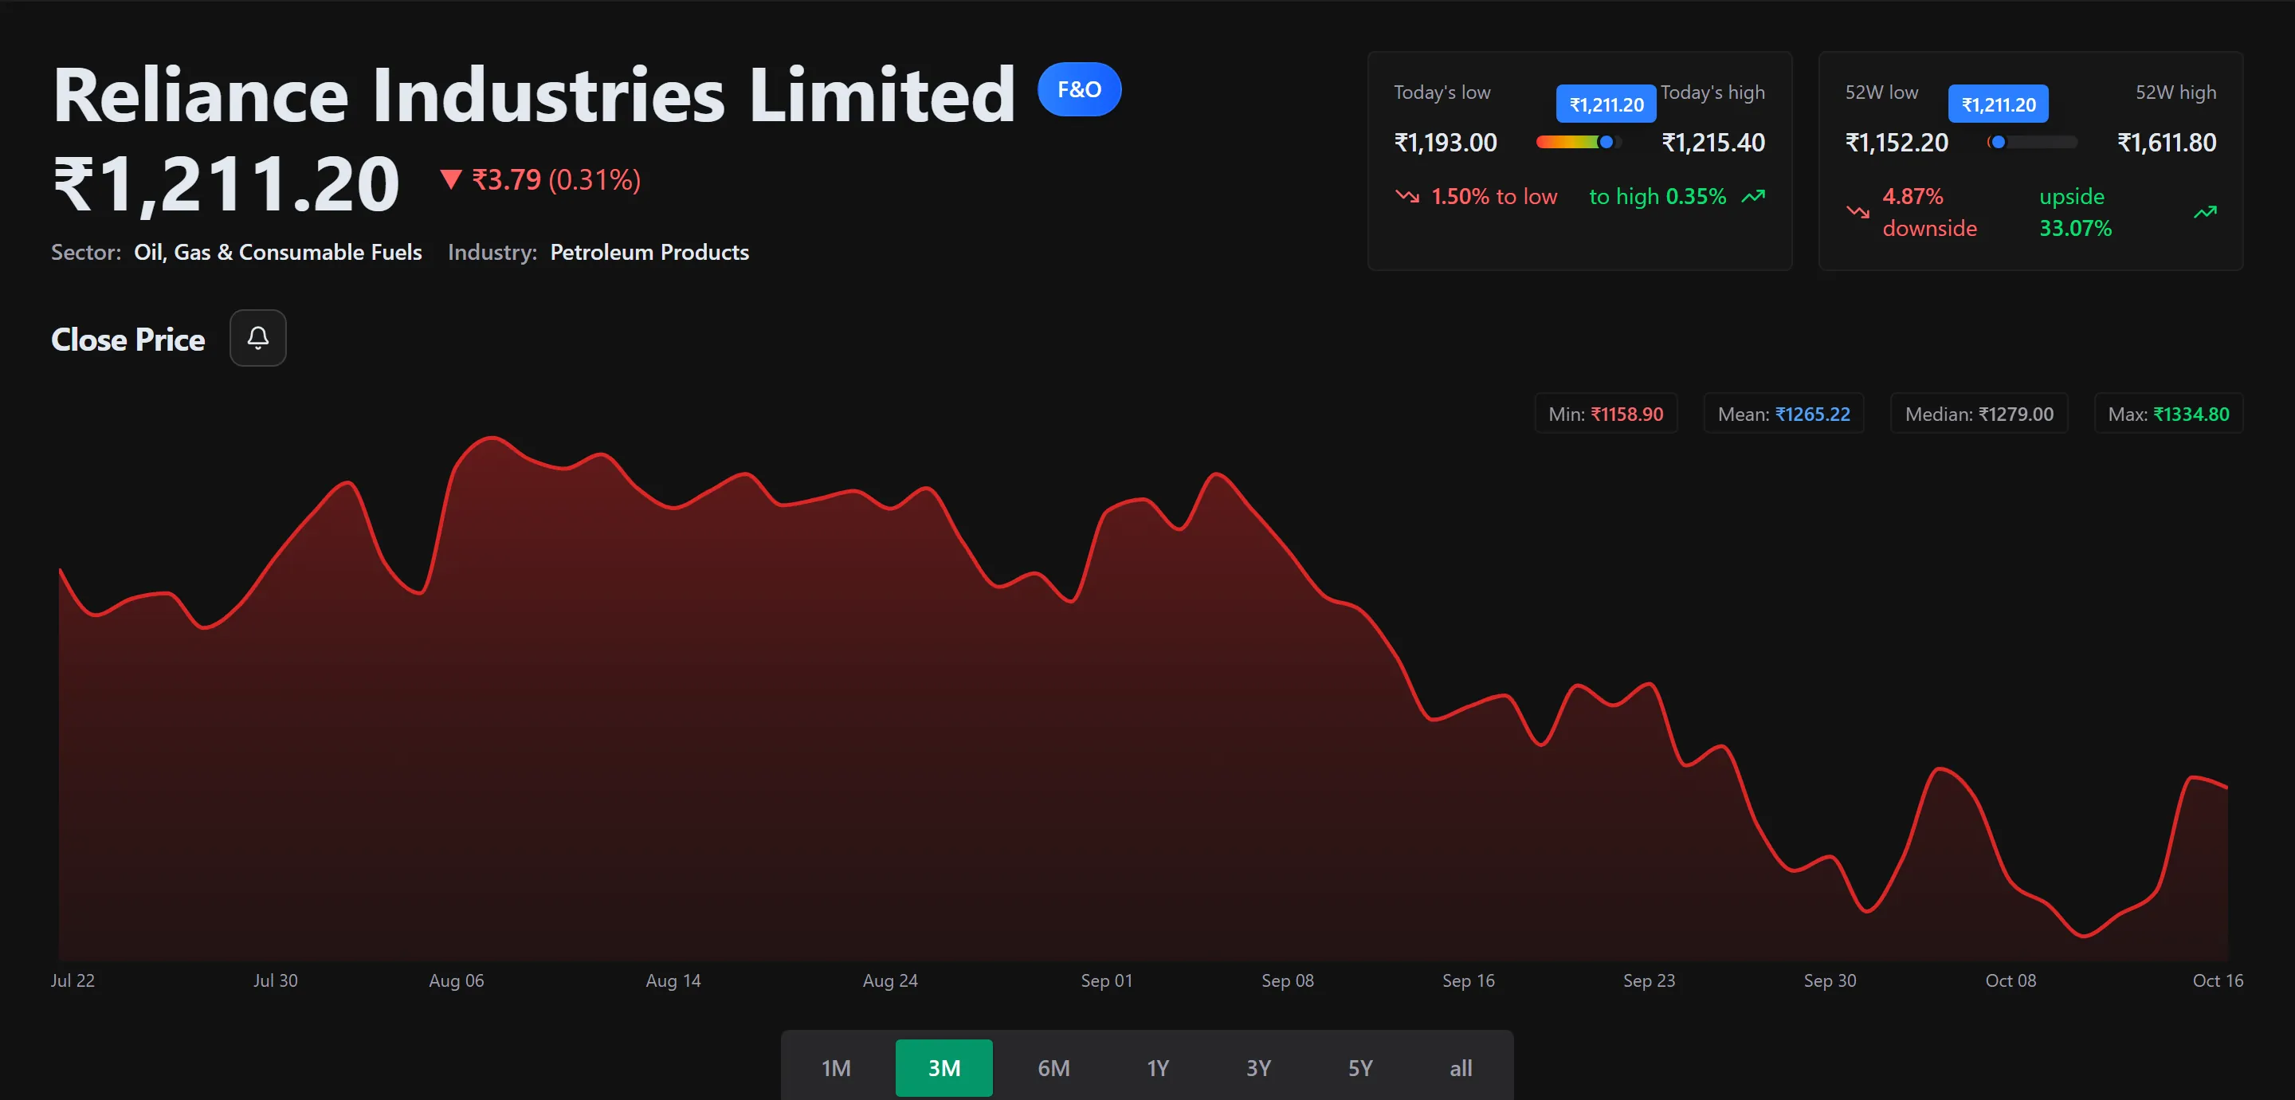Click the red down-triangle price change icon
This screenshot has height=1100, width=2295.
pos(451,180)
